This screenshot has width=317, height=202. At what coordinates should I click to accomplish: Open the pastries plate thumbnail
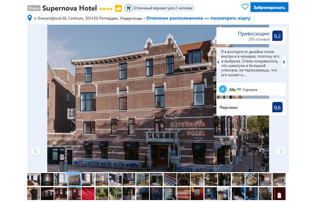[x=252, y=180]
